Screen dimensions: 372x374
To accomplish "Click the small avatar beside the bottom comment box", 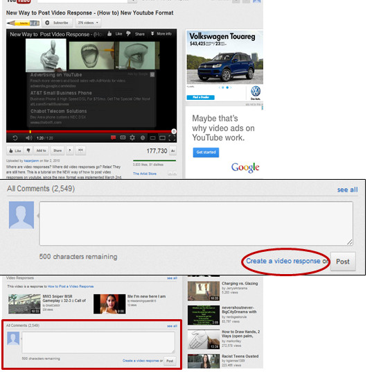I will click(x=13, y=339).
